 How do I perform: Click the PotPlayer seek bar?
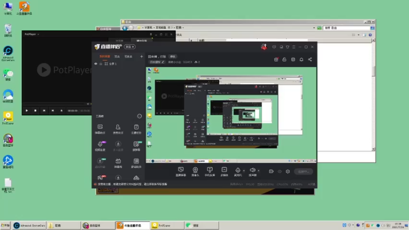click(x=54, y=104)
